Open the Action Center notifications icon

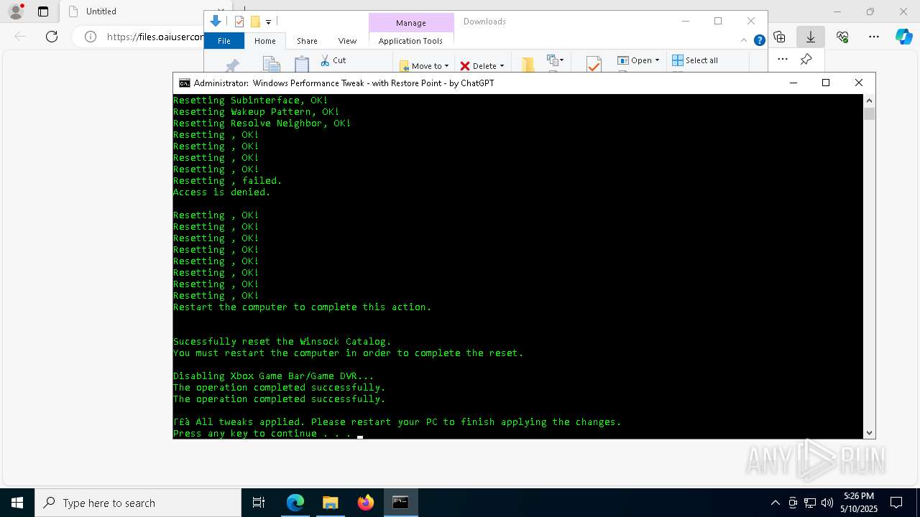point(896,503)
